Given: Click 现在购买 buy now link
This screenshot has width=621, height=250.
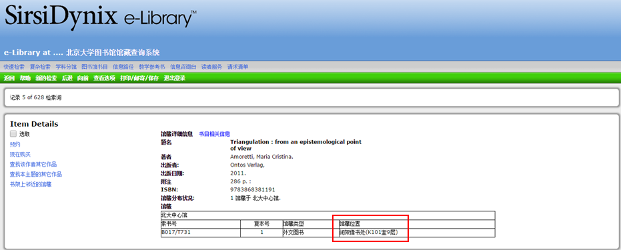Looking at the screenshot, I should pyautogui.click(x=20, y=154).
